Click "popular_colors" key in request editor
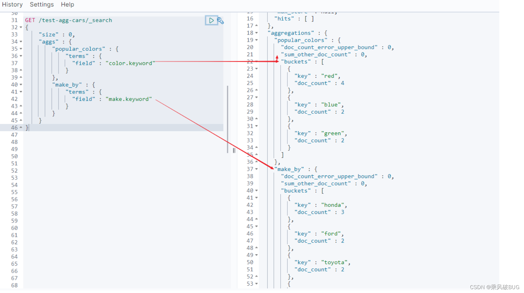The width and height of the screenshot is (524, 293). [x=78, y=49]
